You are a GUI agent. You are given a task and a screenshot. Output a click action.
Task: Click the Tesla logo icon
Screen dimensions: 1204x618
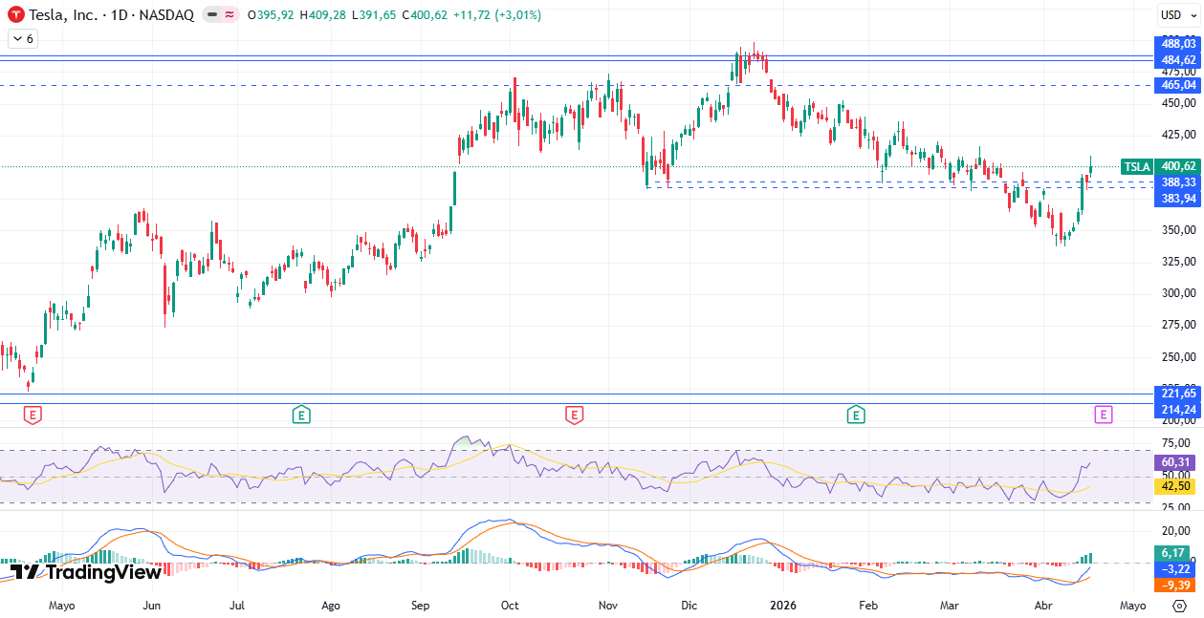[x=16, y=15]
